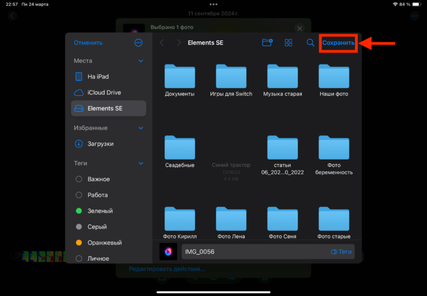Click the new folder icon in toolbar
This screenshot has width=427, height=296.
coord(267,43)
